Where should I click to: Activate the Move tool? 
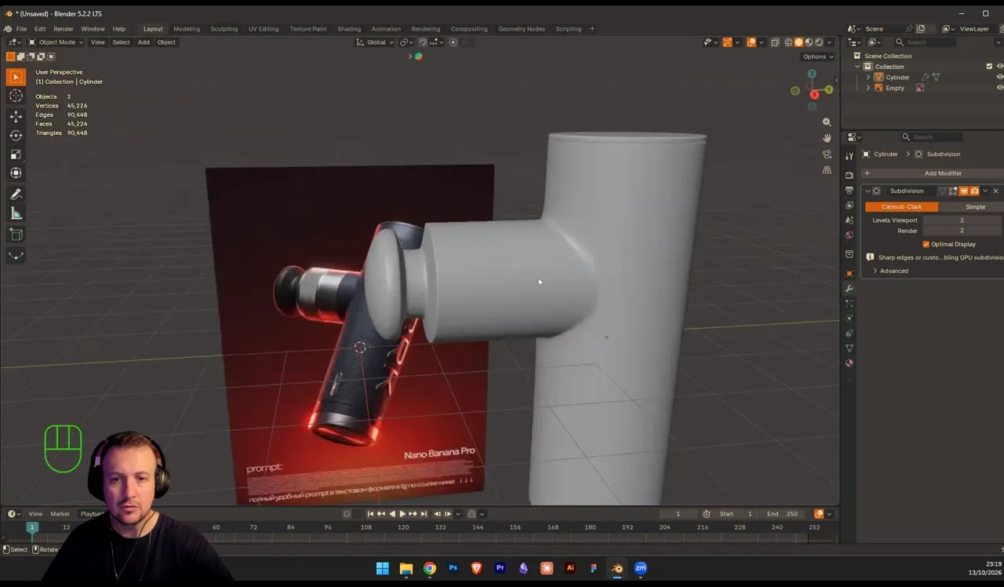[16, 116]
